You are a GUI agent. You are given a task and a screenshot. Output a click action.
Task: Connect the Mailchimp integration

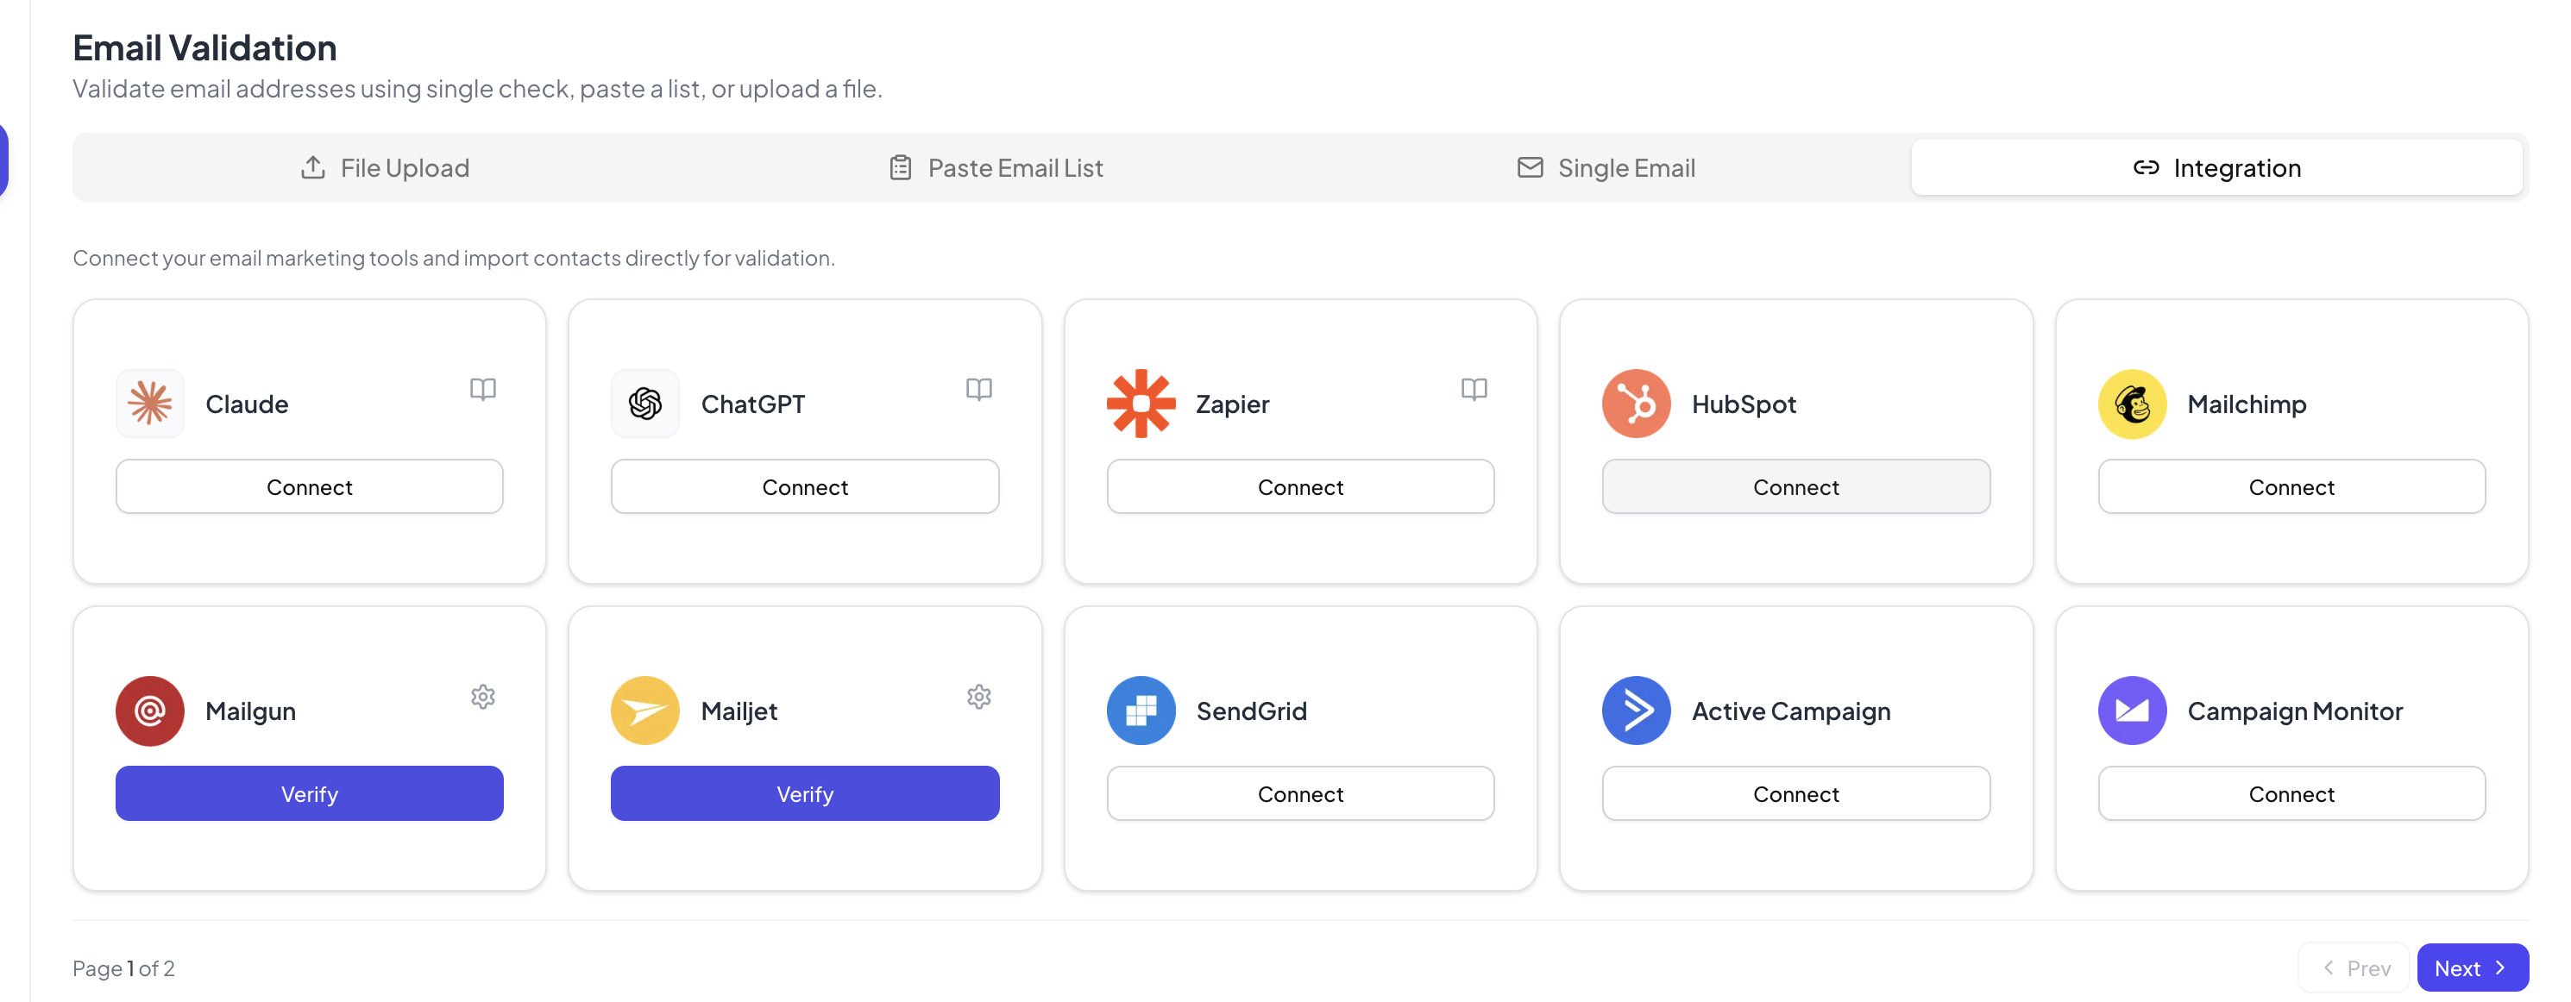pyautogui.click(x=2291, y=487)
